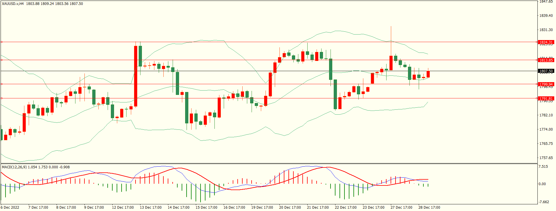The height and width of the screenshot is (211, 556).
Task: Click the 1839.40 price scale value
Action: (546, 15)
